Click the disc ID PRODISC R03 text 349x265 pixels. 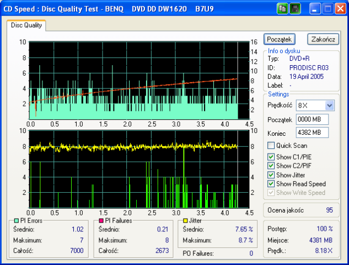pos(309,67)
